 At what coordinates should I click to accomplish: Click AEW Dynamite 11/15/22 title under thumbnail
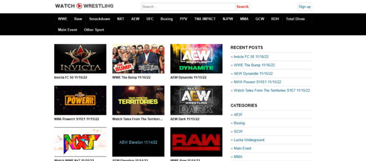click(188, 78)
